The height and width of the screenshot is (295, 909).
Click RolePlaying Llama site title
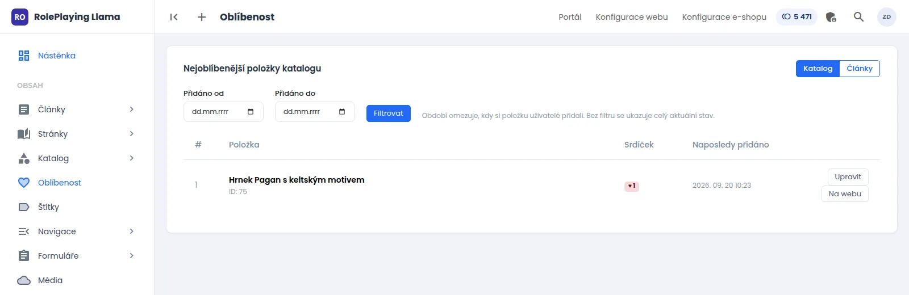coord(77,17)
